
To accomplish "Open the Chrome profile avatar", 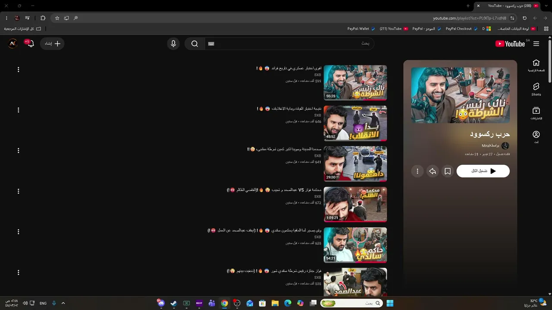I will (x=17, y=18).
